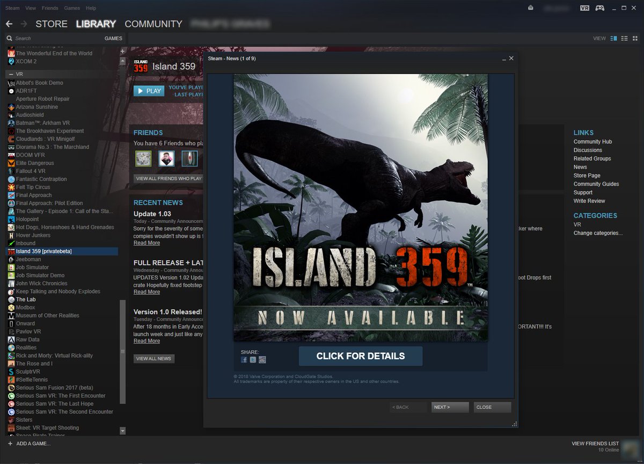
Task: Go to the COMMUNITY tab
Action: tap(153, 24)
